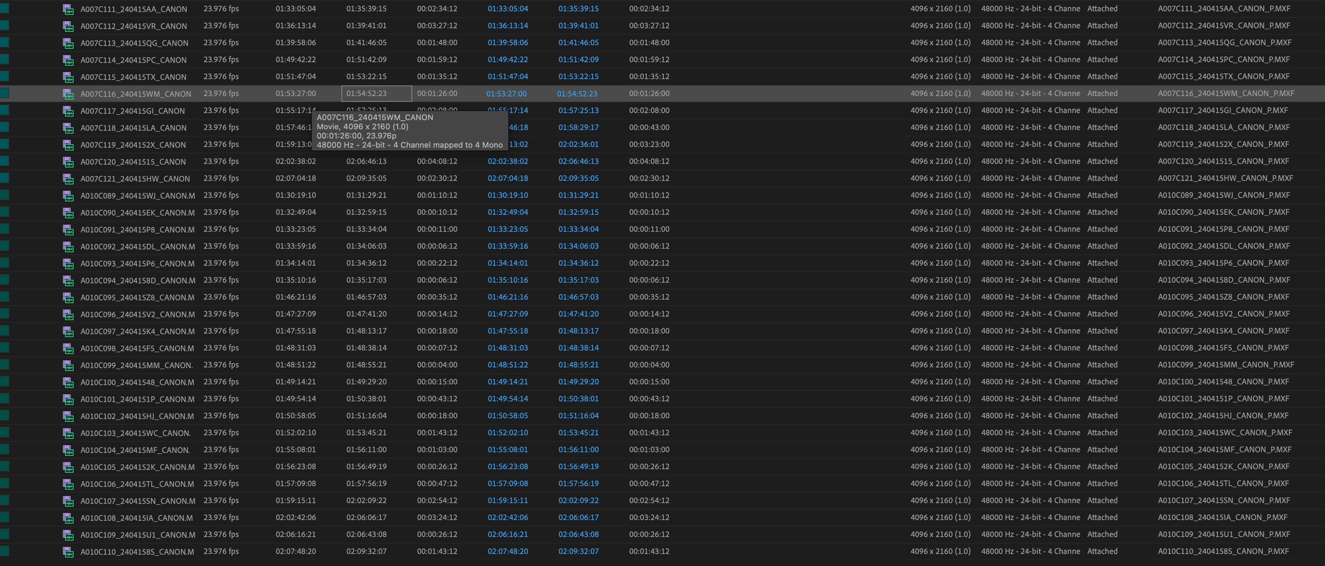Click the blue out point 02:06:46:13

(x=578, y=161)
